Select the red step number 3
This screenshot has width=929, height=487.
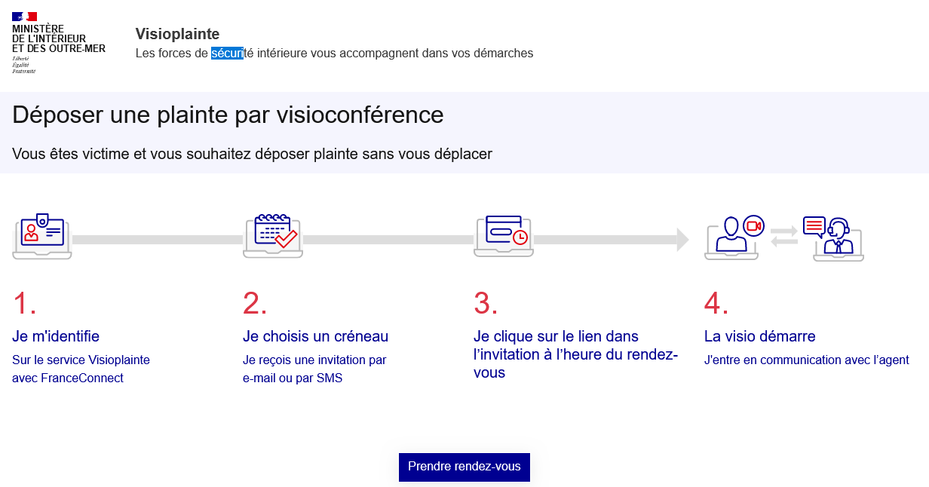(486, 303)
